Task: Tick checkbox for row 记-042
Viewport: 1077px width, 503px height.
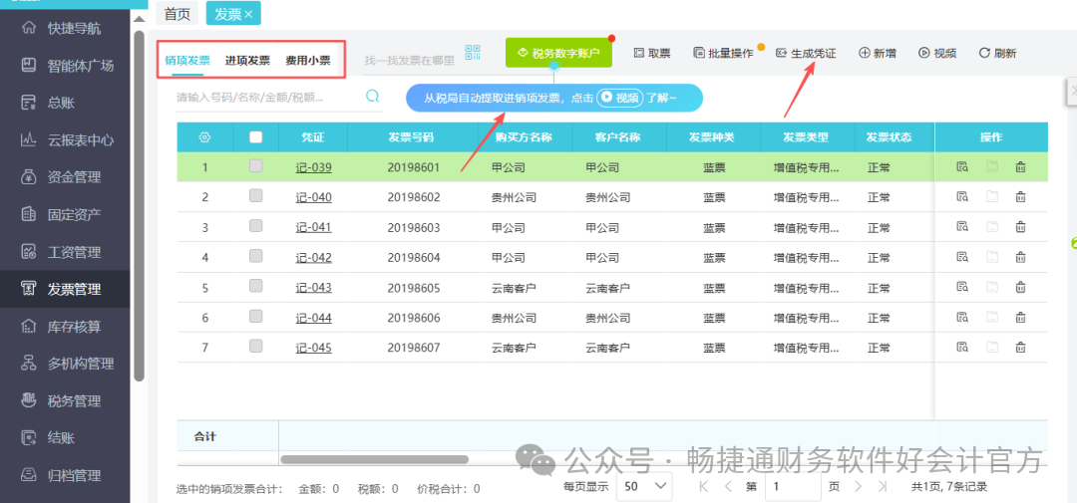Action: 255,256
